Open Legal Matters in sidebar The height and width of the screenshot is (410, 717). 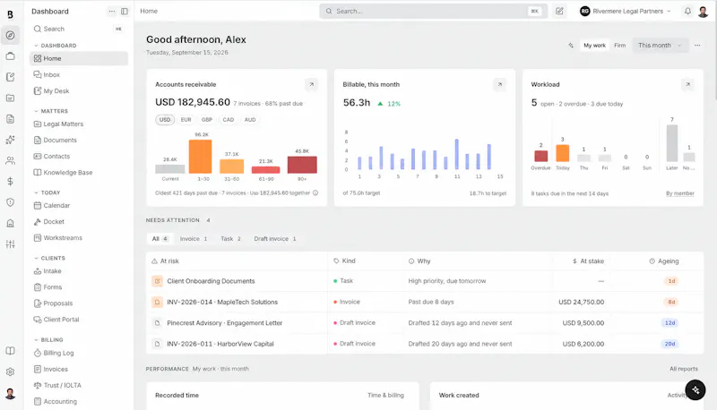(x=63, y=124)
